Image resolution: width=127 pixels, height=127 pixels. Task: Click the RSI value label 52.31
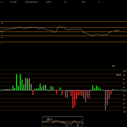(x=117, y=30)
